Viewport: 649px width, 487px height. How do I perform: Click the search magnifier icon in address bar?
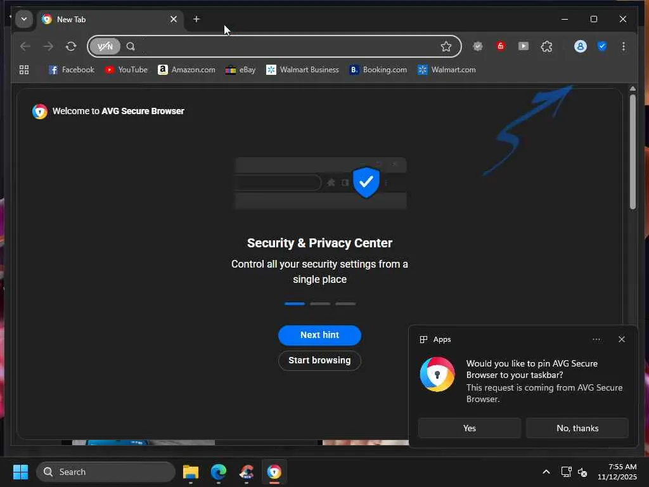pos(131,46)
